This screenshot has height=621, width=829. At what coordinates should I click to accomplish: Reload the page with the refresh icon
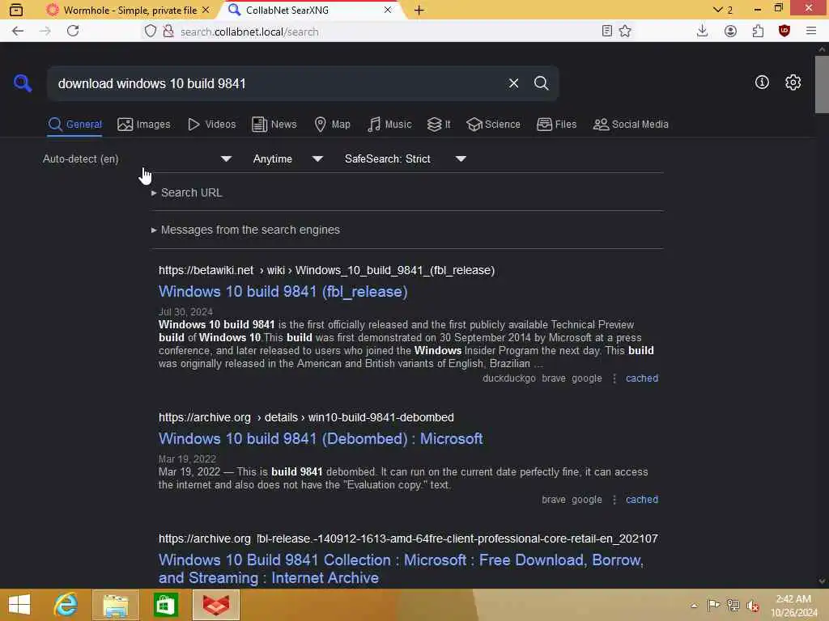[73, 32]
